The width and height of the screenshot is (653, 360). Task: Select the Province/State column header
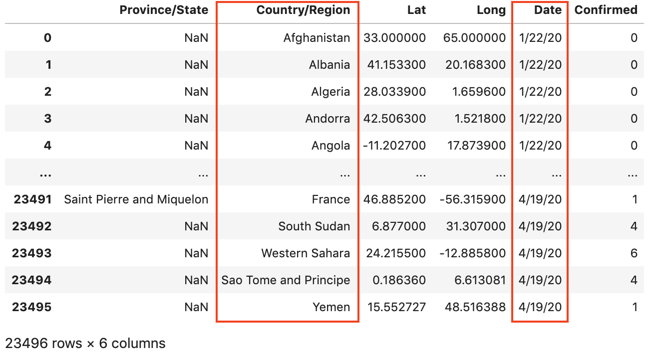[164, 10]
